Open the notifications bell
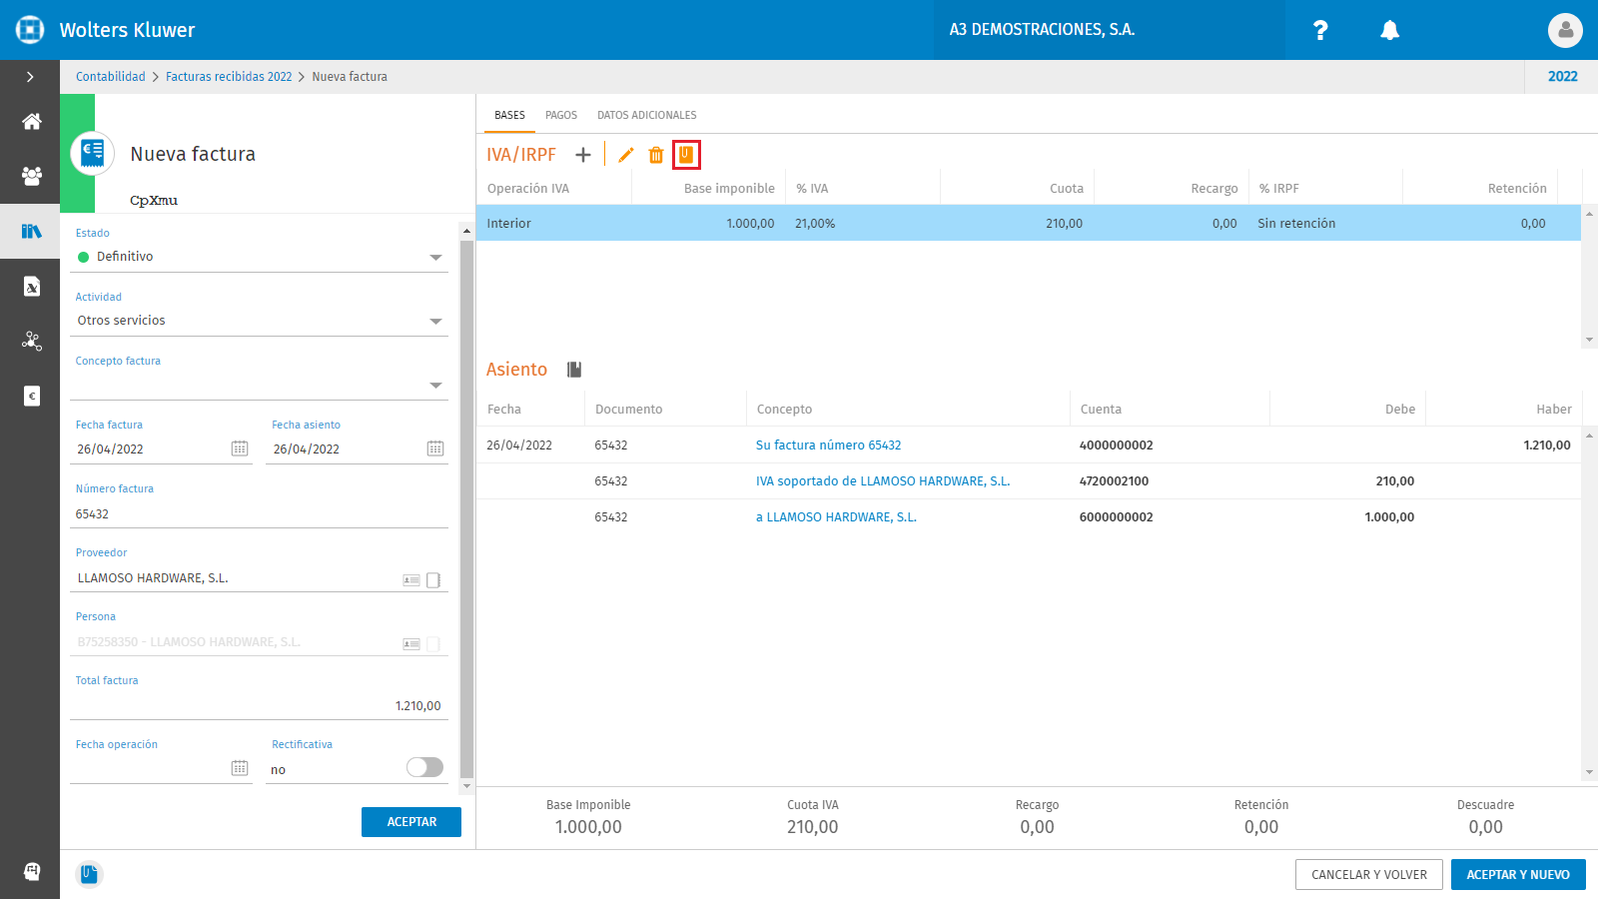The width and height of the screenshot is (1598, 899). (1389, 30)
